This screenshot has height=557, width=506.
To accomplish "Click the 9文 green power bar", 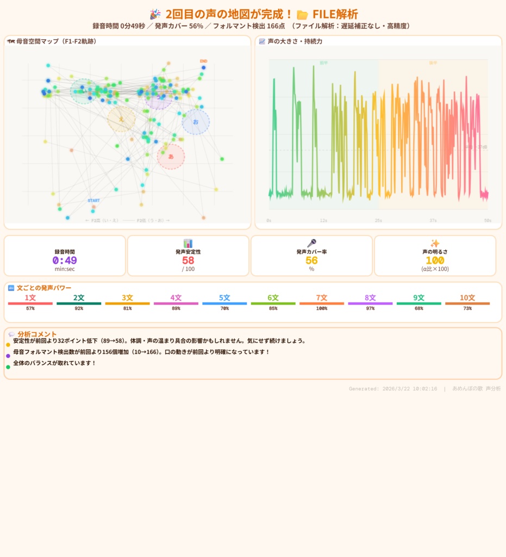I will [x=419, y=304].
